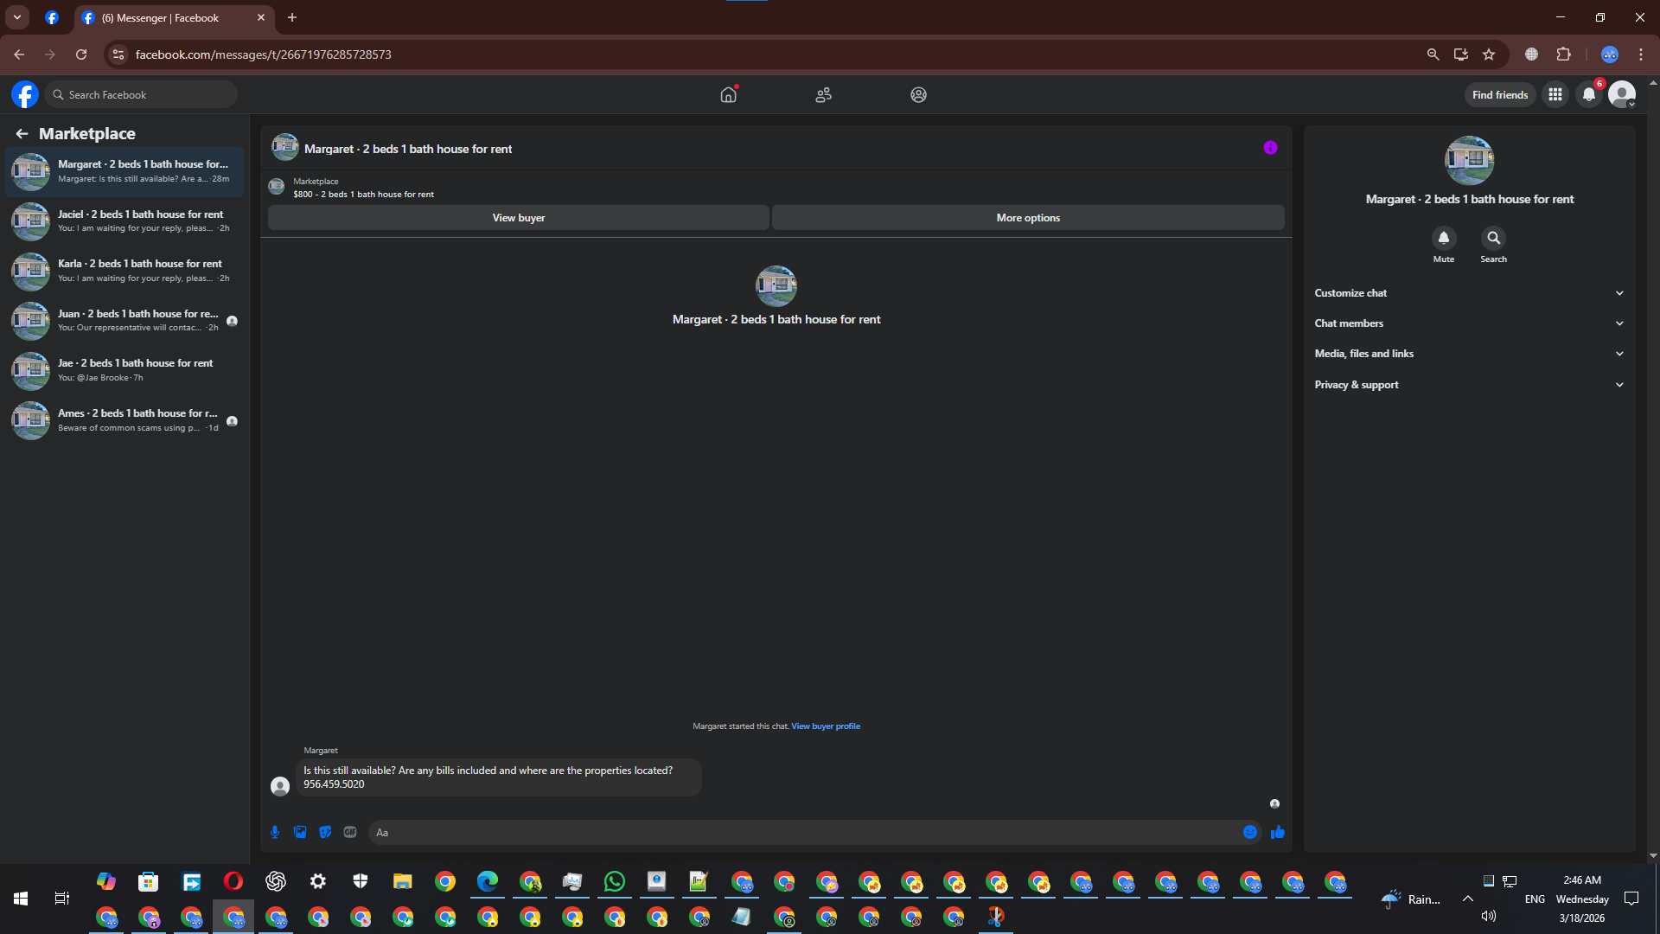Open the ENG language indicator
This screenshot has height=934, width=1660.
pos(1535,899)
